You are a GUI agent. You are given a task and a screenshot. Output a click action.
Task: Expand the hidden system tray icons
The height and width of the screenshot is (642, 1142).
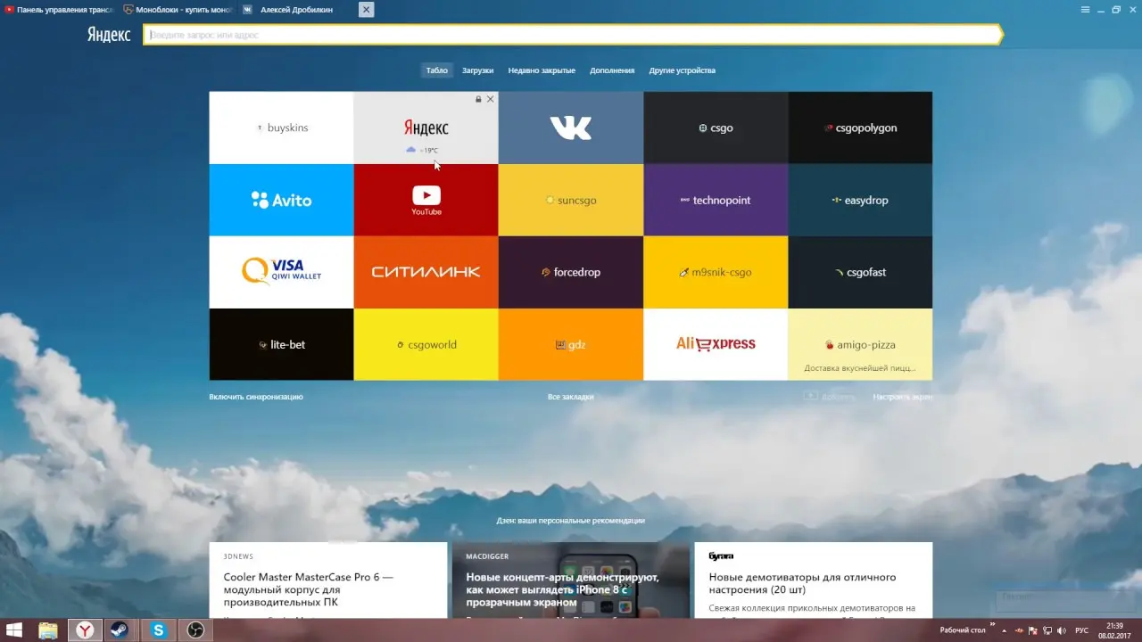click(1004, 630)
